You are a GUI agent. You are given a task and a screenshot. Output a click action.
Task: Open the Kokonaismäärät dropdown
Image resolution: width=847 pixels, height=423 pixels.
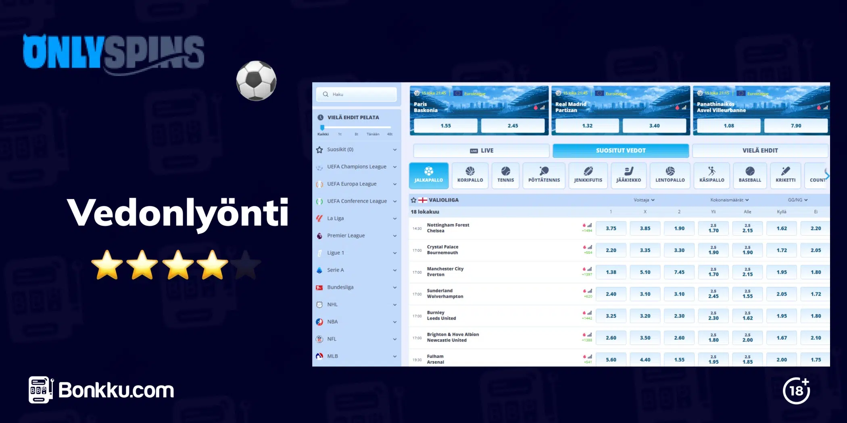[x=729, y=200]
